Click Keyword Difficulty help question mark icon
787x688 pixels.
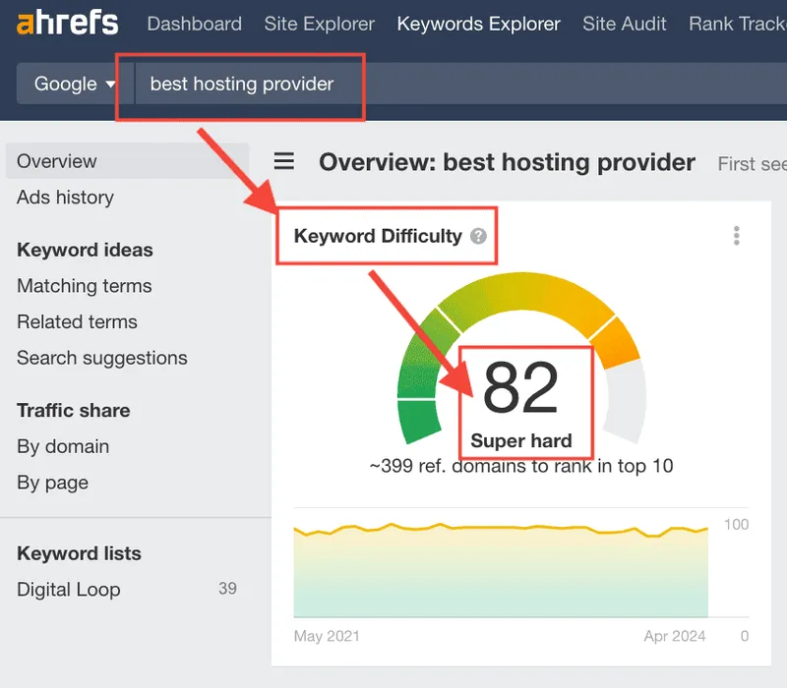(478, 236)
